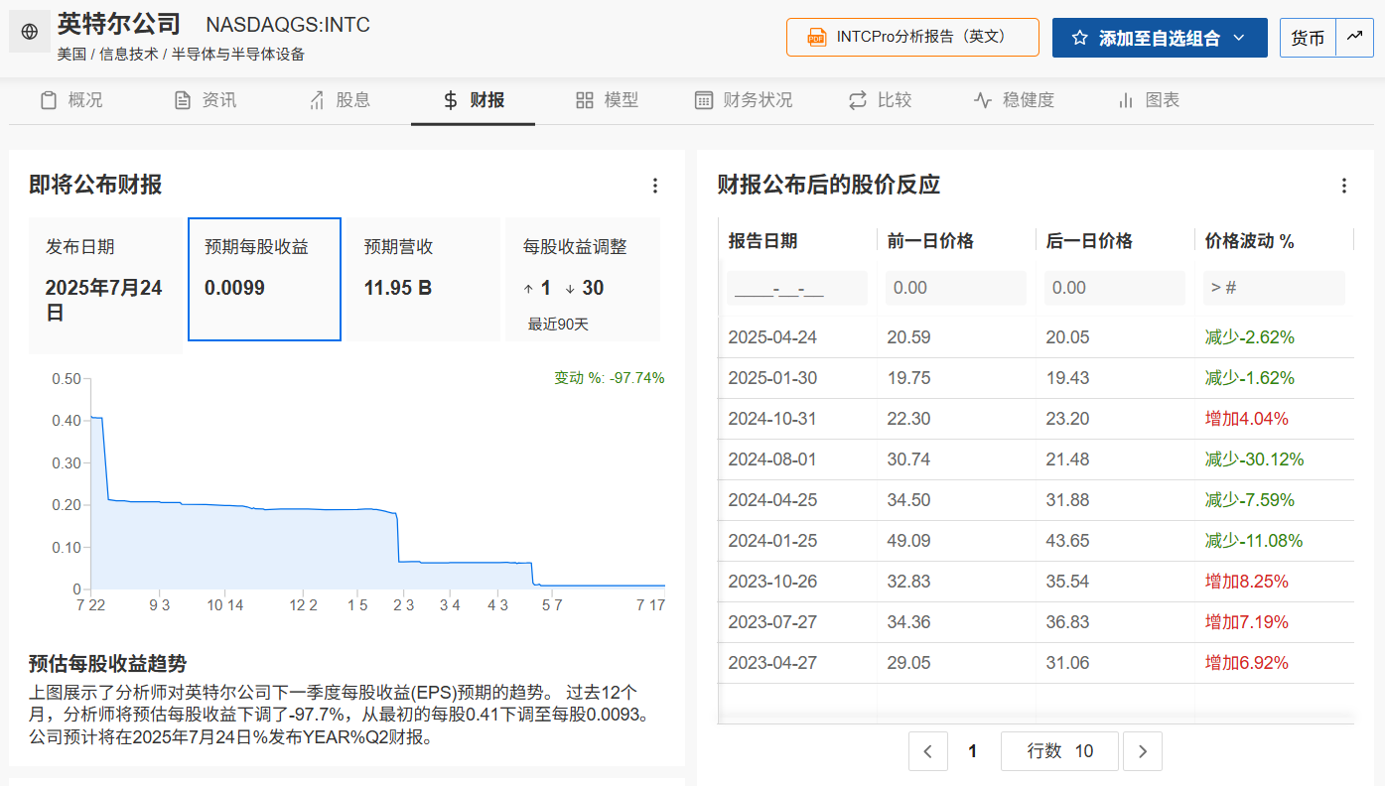The width and height of the screenshot is (1385, 786).
Task: Select the 每股收益调整 card
Action: (583, 279)
